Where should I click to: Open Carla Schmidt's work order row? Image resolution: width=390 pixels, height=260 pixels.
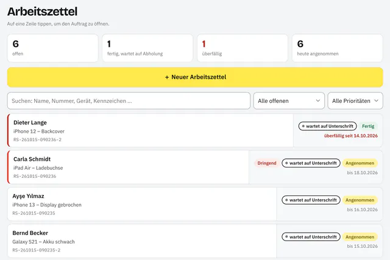pos(195,167)
